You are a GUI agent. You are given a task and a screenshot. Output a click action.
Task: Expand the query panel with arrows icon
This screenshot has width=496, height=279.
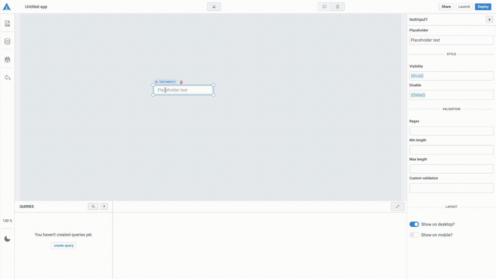(398, 206)
